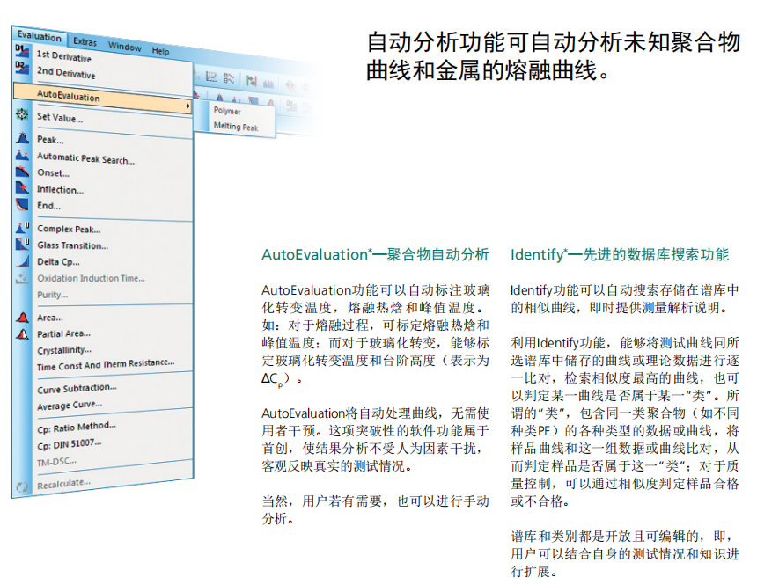
Task: Click the red Area peak icon
Action: [x=22, y=317]
